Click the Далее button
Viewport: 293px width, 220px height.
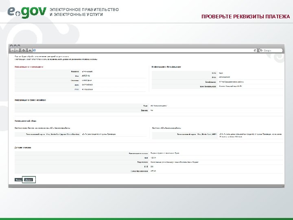[28, 180]
